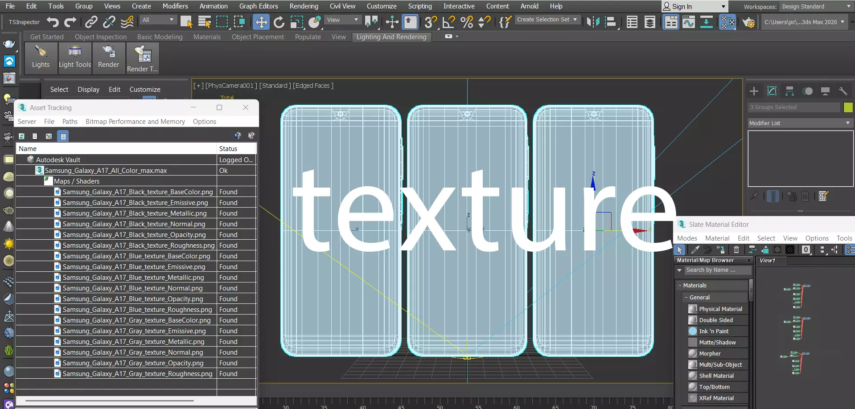This screenshot has width=855, height=409.
Task: Collapse the Materials group in Material/Map Browser
Action: 680,286
